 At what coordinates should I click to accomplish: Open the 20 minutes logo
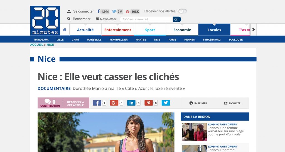[x=45, y=21]
